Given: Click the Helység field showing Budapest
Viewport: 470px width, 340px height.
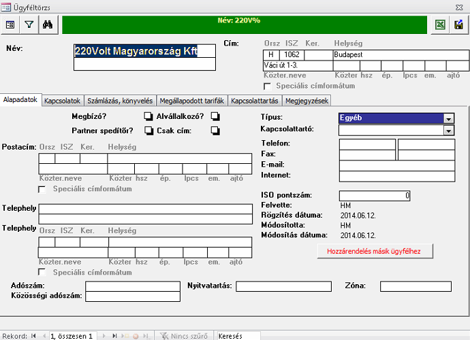Looking at the screenshot, I should tap(401, 55).
